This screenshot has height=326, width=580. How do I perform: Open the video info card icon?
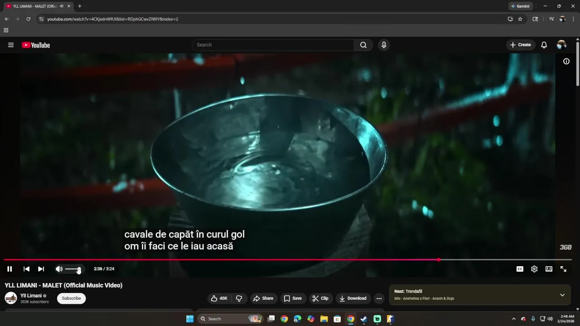(566, 61)
